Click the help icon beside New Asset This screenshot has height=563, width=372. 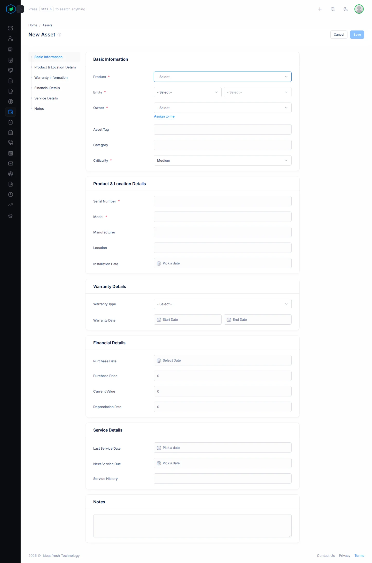tap(59, 35)
